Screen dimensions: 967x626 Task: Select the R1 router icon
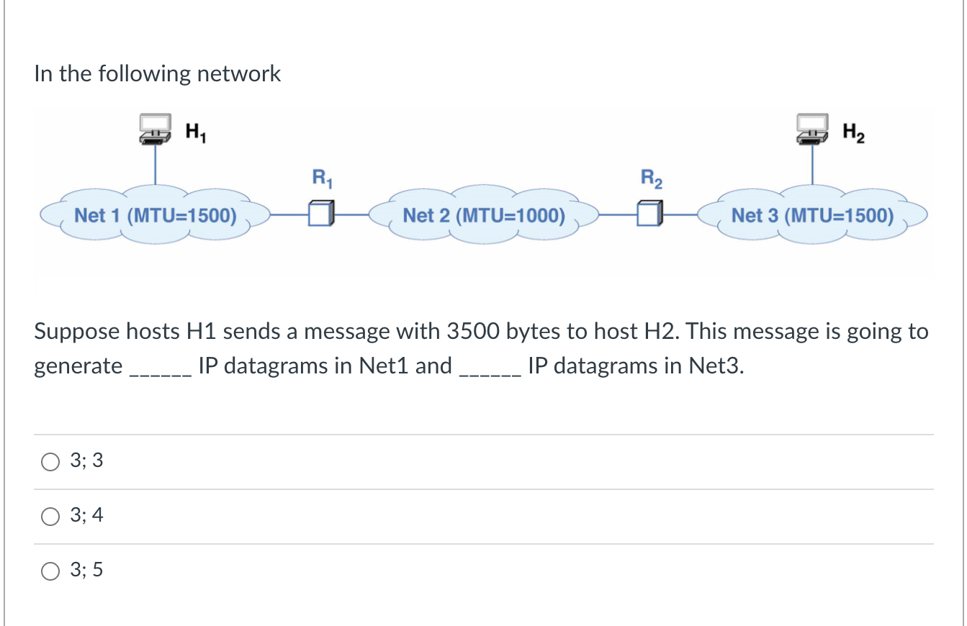coord(321,214)
